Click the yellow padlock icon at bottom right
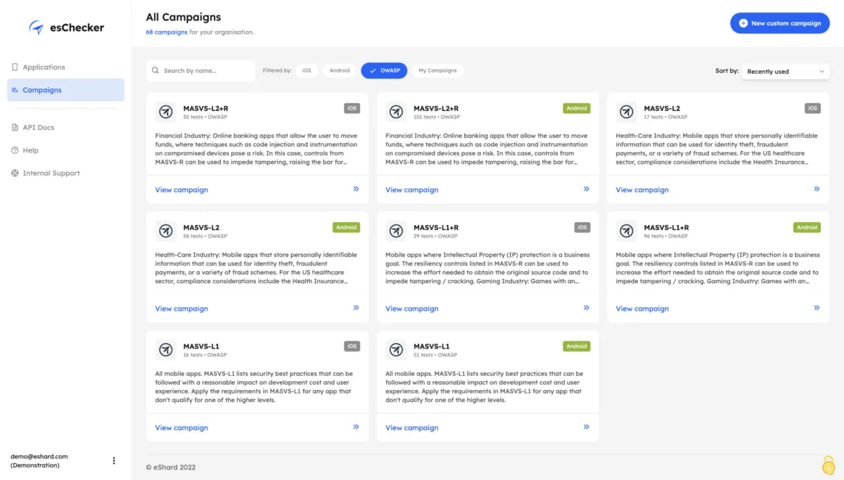Viewport: 844px width, 480px height. click(x=829, y=465)
